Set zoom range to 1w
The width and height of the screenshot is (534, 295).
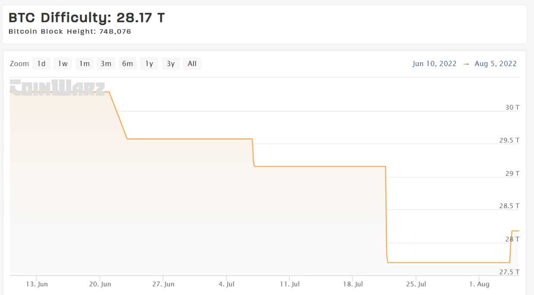pos(63,63)
